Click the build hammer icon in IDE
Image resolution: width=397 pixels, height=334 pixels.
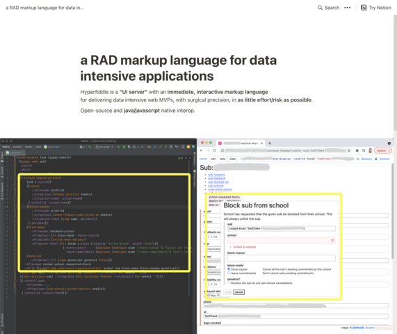[90, 147]
